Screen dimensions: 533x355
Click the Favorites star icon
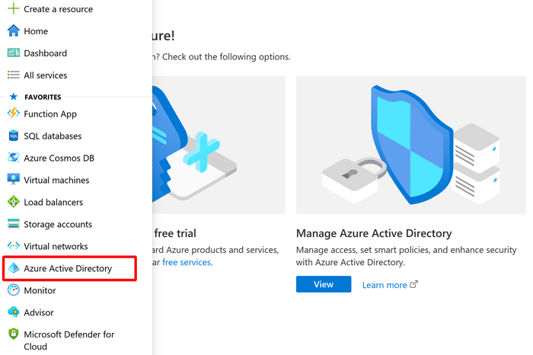click(13, 98)
